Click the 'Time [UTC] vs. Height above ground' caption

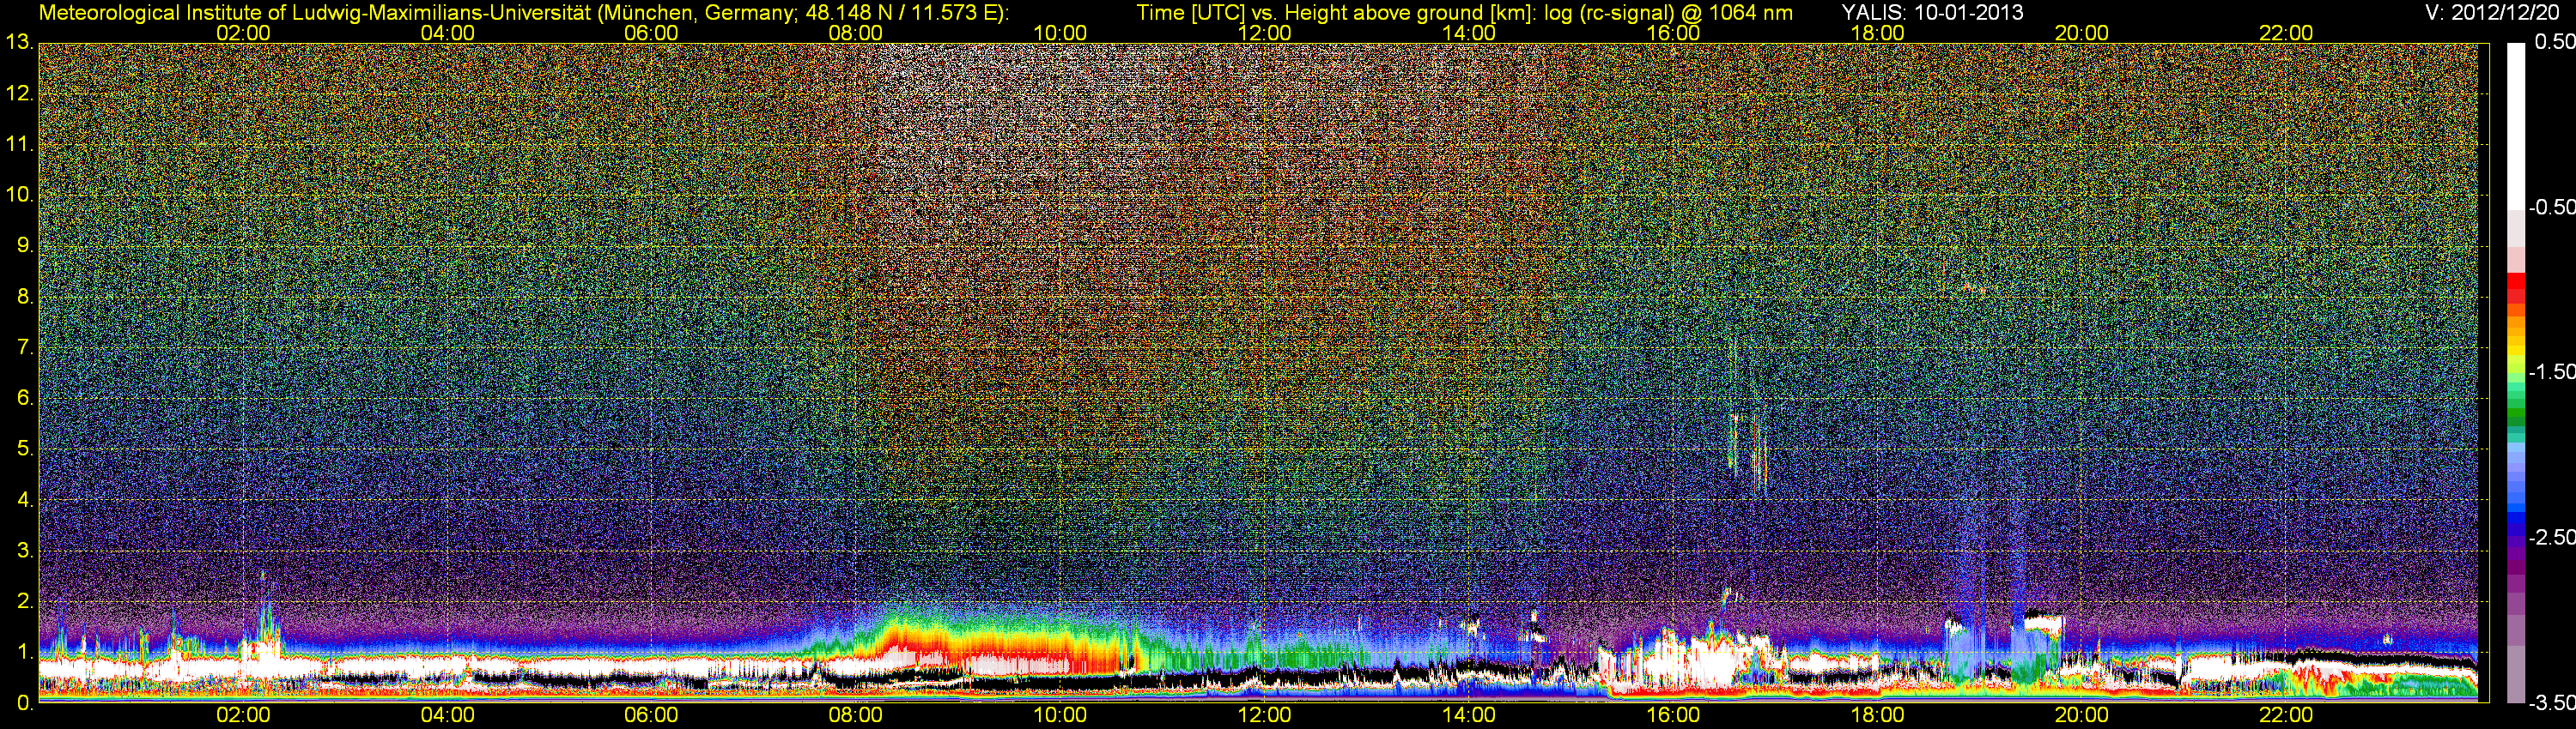[1464, 13]
